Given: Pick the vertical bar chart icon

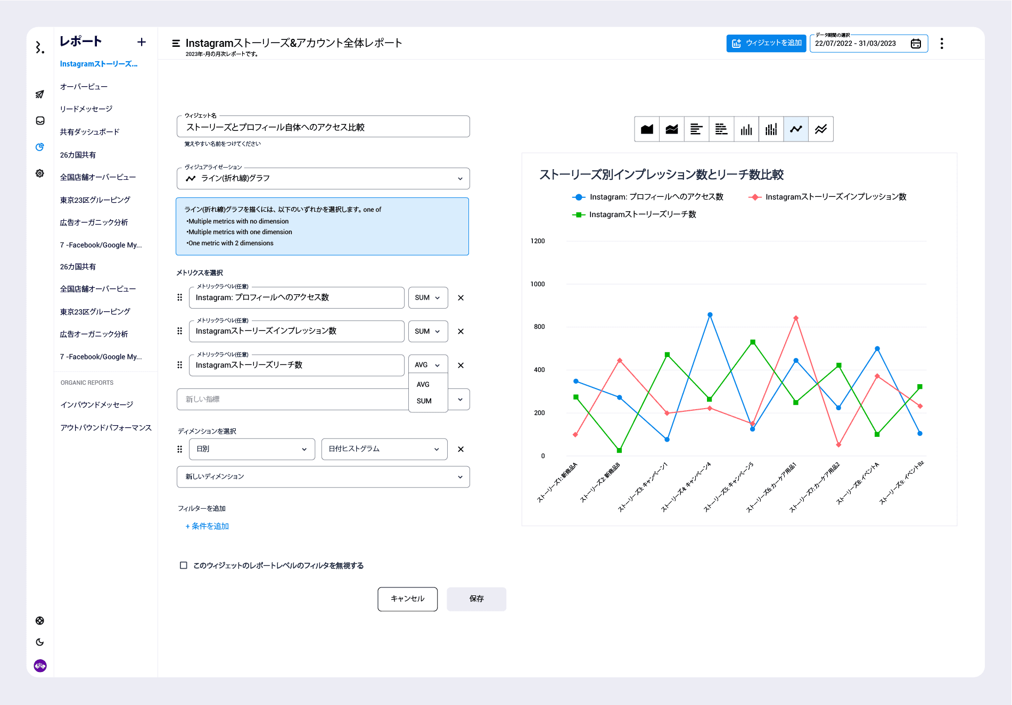Looking at the screenshot, I should click(746, 129).
